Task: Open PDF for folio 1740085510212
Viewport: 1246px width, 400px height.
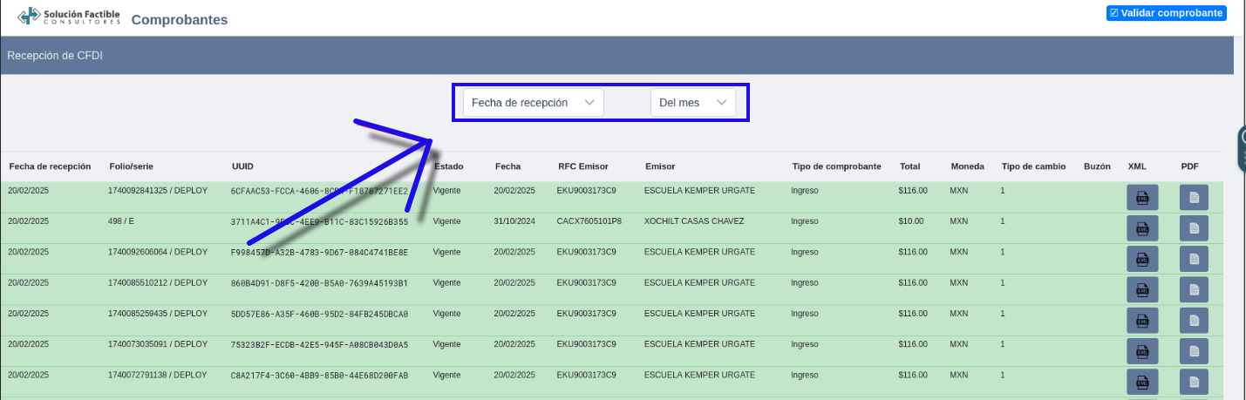Action: [1194, 290]
